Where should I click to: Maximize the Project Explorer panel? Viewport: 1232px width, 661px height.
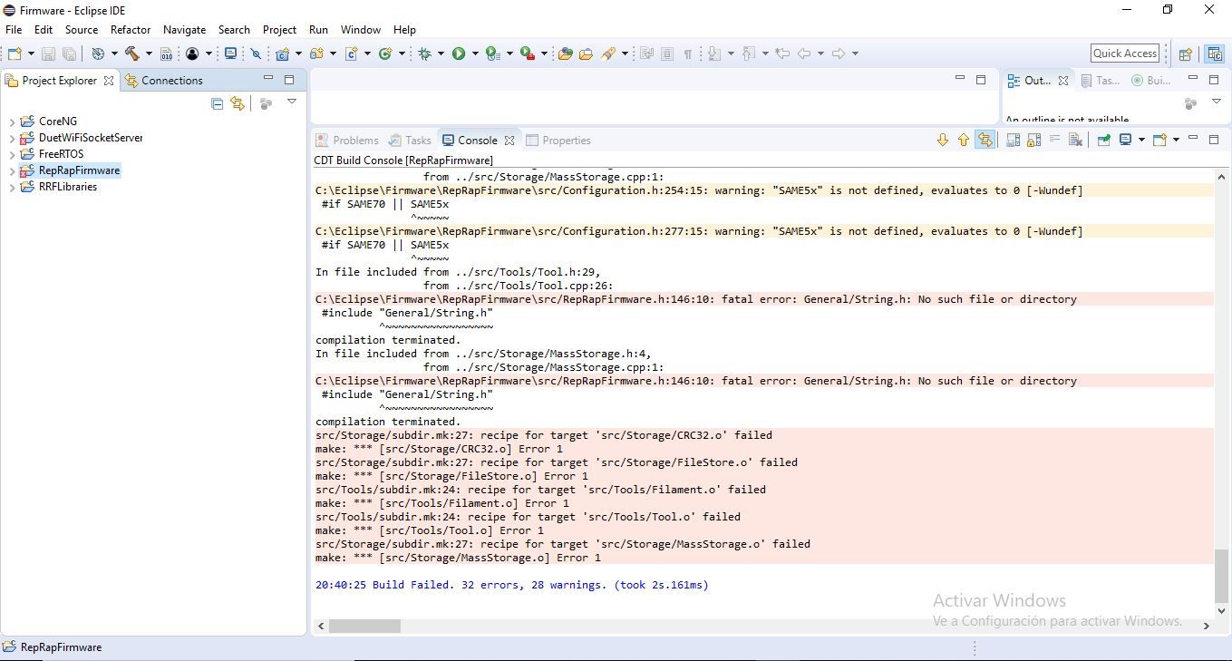click(289, 80)
